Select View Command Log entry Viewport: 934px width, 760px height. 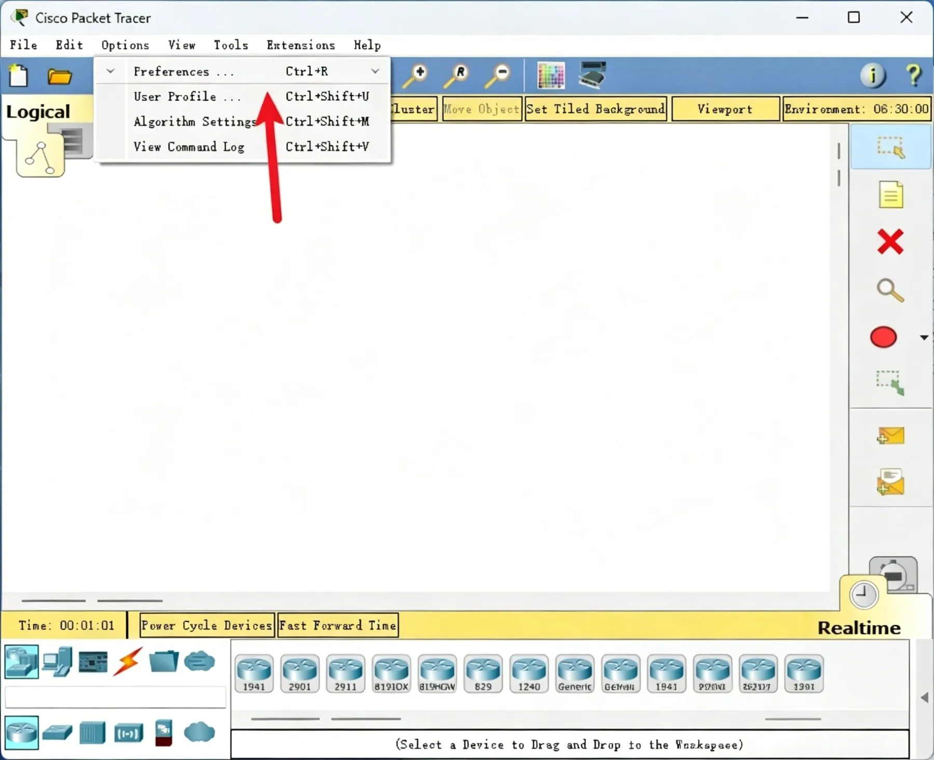point(243,147)
